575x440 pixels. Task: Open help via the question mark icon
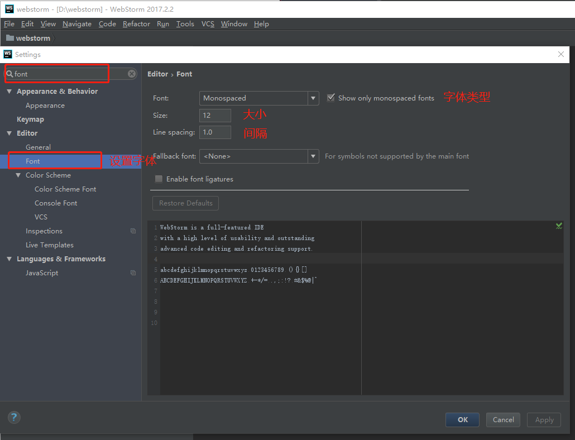pyautogui.click(x=14, y=417)
